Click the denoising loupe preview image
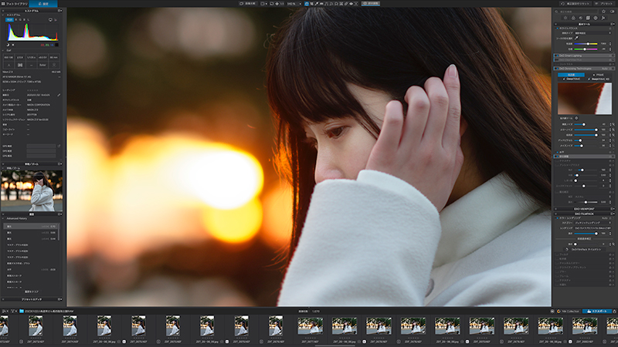The image size is (618, 347). (x=585, y=99)
